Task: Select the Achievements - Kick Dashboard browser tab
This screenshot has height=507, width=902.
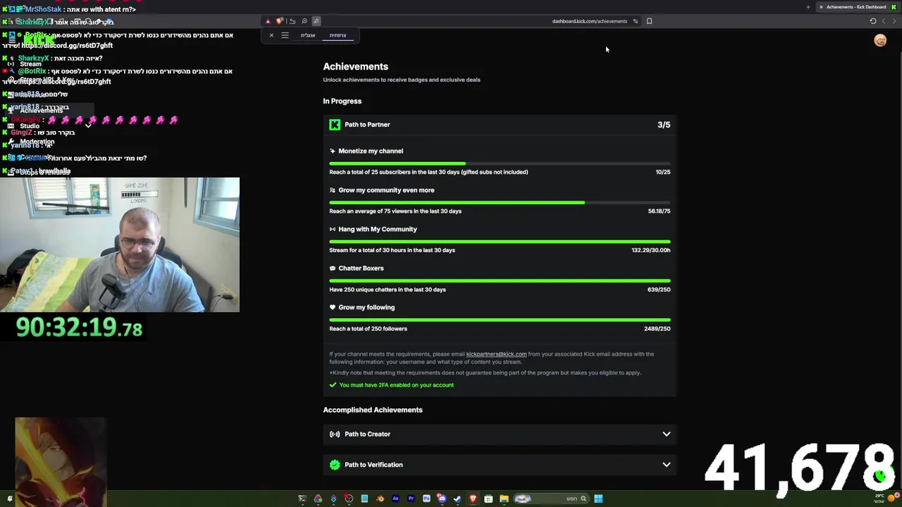Action: pyautogui.click(x=856, y=7)
